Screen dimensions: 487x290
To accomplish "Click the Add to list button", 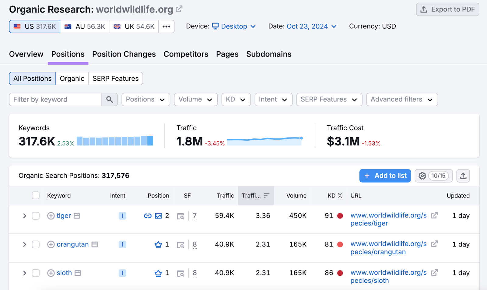I will click(385, 176).
